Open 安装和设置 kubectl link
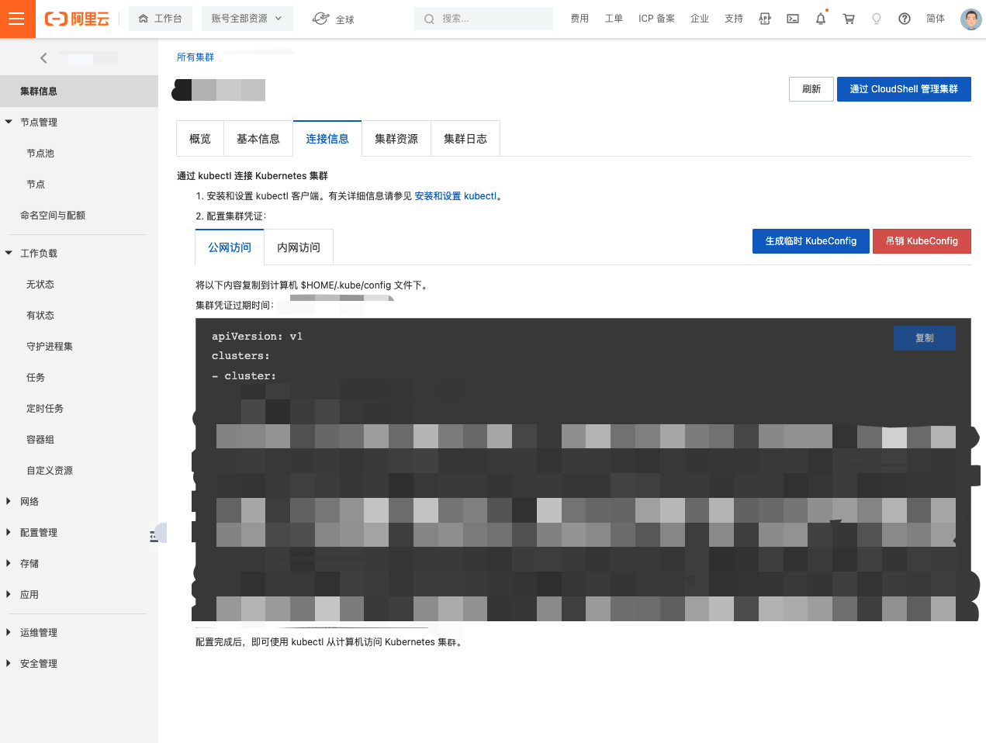The height and width of the screenshot is (743, 986). click(x=455, y=196)
